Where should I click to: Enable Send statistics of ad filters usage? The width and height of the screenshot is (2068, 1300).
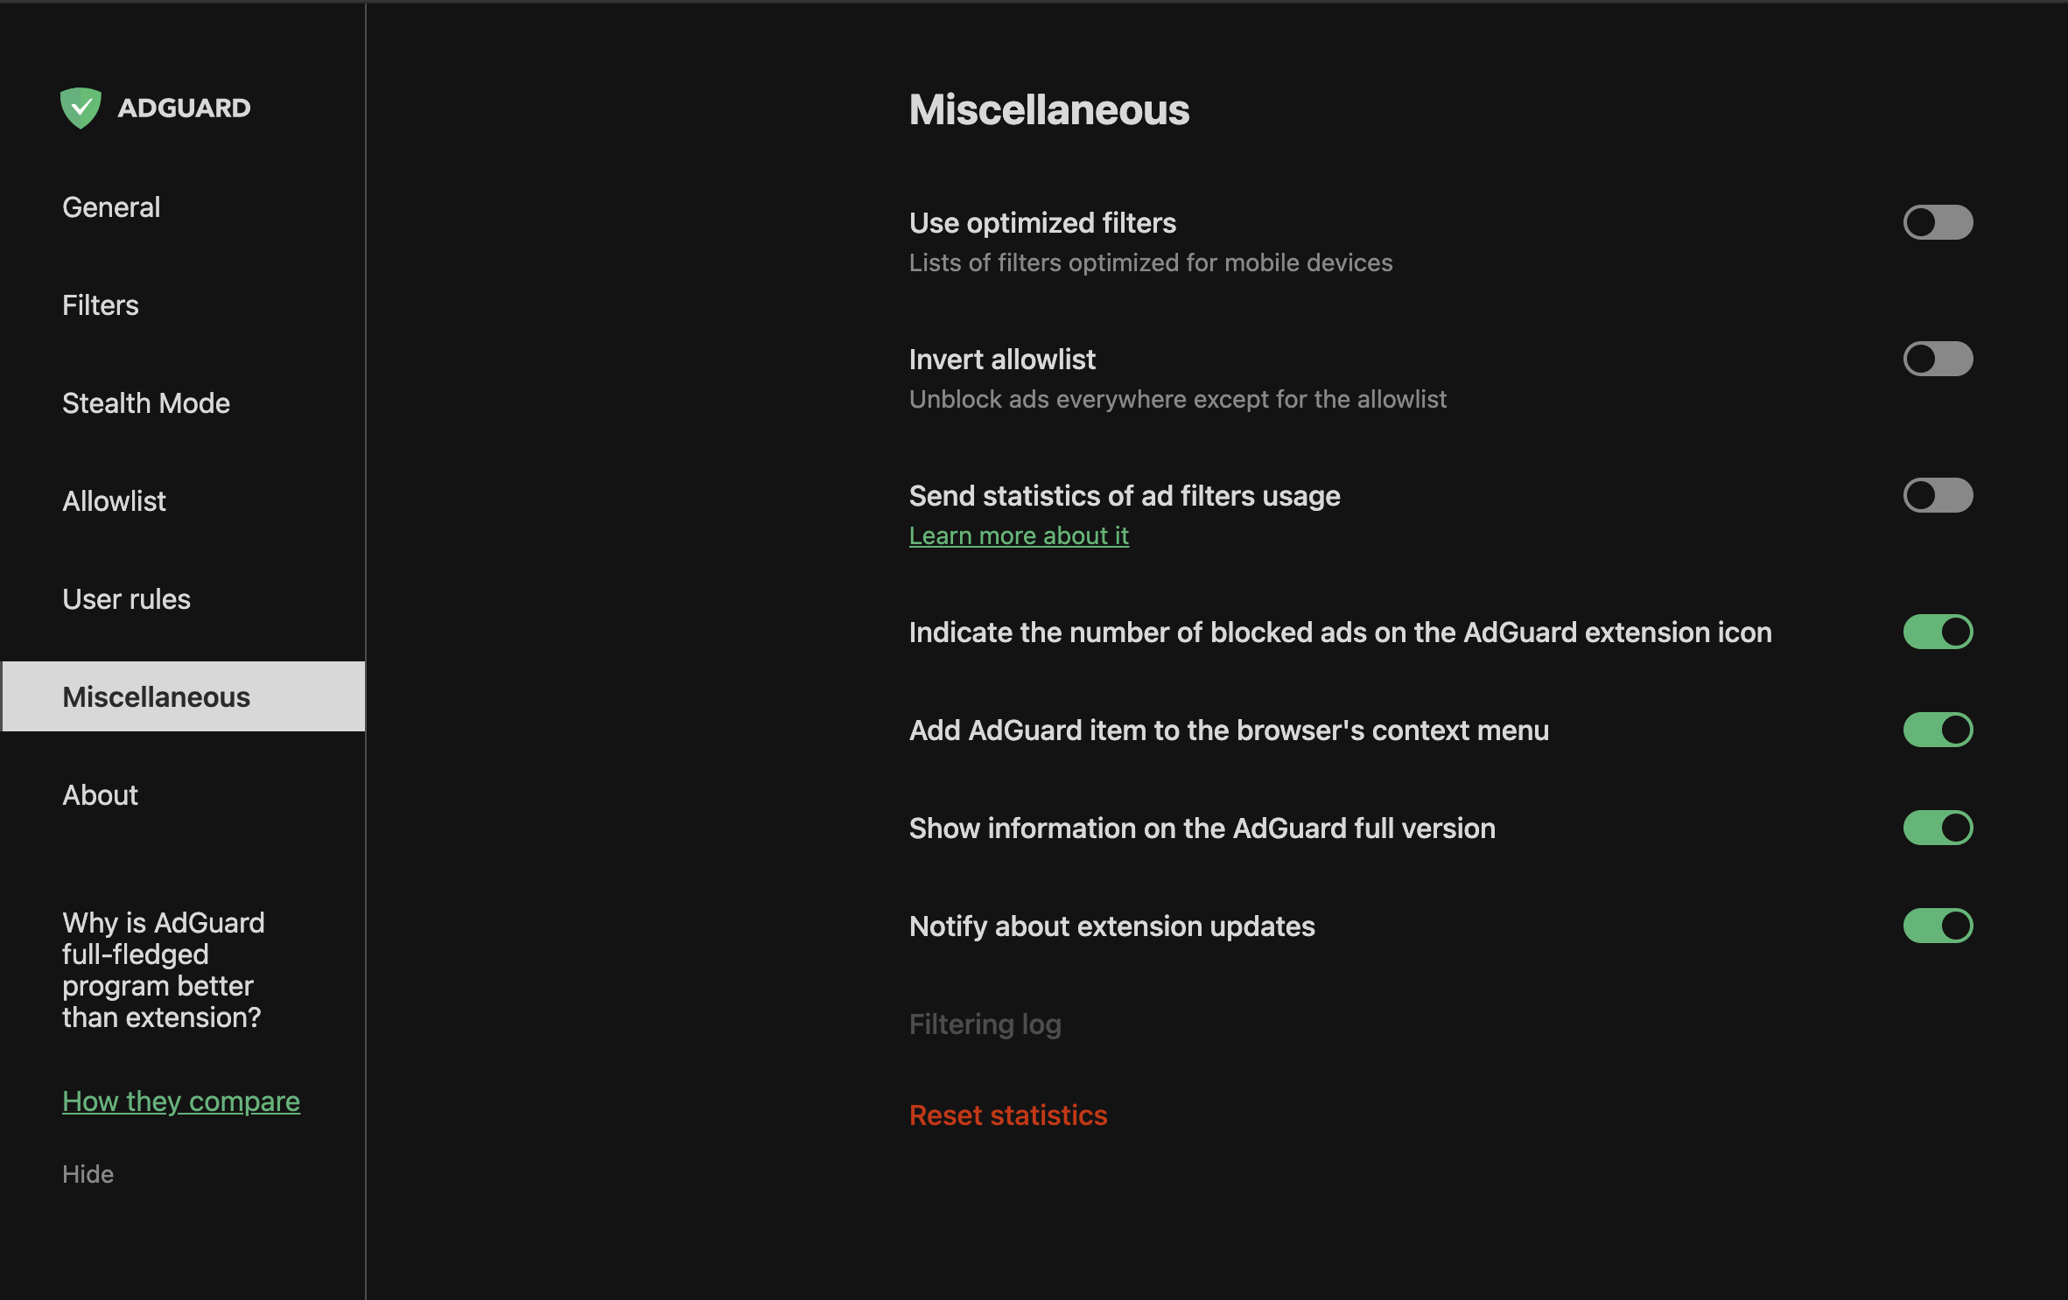pos(1933,494)
